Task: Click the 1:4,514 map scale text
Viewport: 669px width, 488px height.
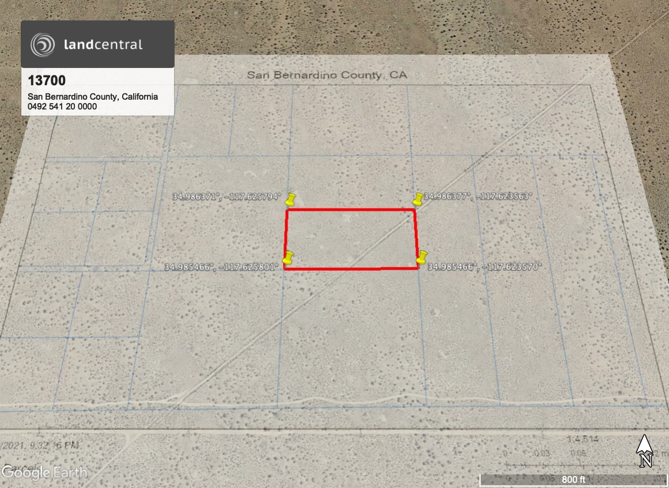Action: (582, 440)
